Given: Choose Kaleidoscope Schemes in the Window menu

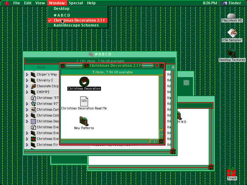Looking at the screenshot, I should pyautogui.click(x=78, y=25).
